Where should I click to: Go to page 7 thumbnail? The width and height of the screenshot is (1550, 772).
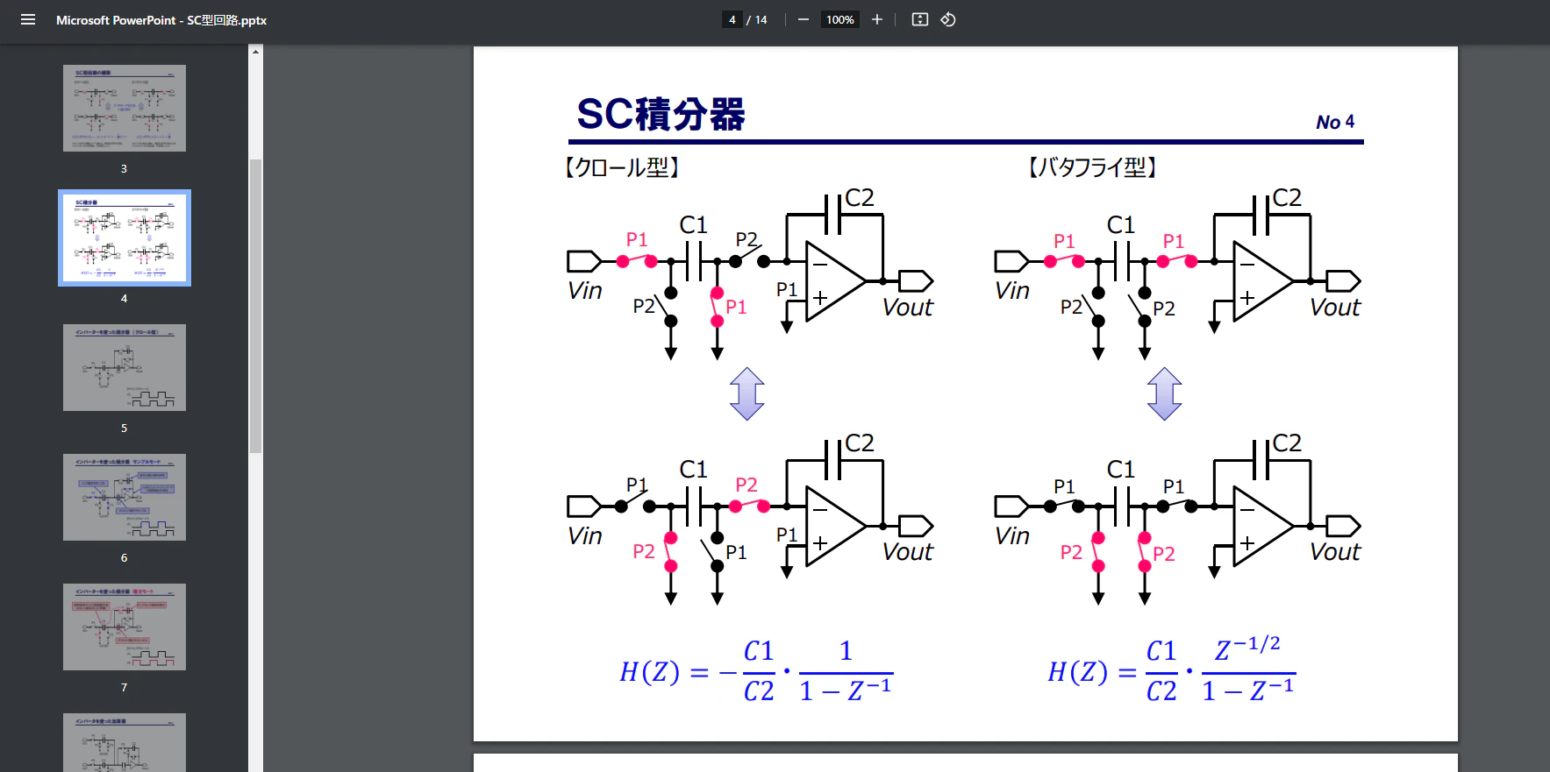[x=125, y=627]
